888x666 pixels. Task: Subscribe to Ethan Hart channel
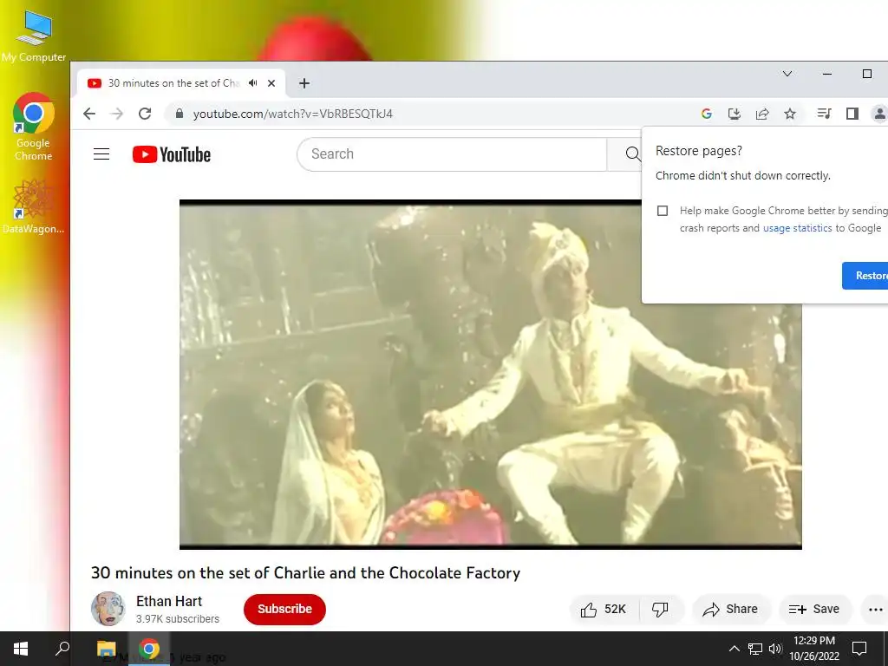tap(284, 610)
